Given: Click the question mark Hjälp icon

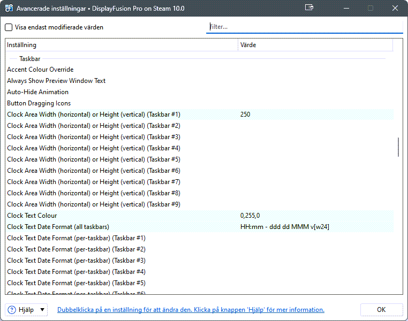Looking at the screenshot, I should point(12,310).
